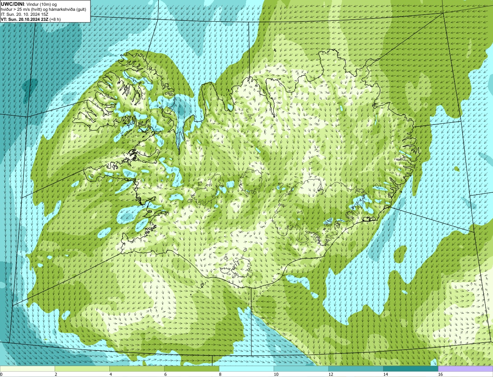The height and width of the screenshot is (377, 493).
Task: Click the 4–6 m/s green legend swatch
Action: coord(137,369)
